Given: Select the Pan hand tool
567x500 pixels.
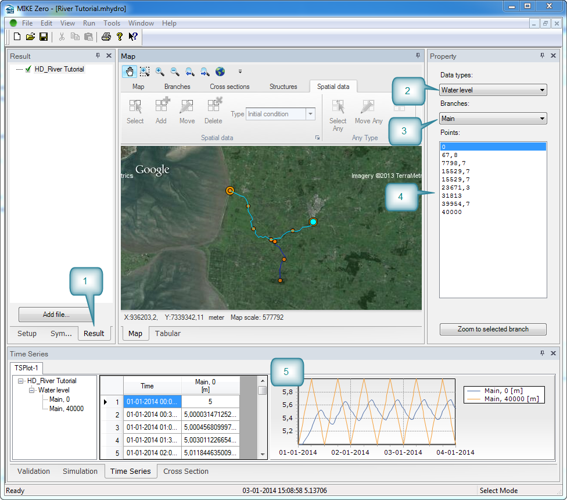Looking at the screenshot, I should [x=130, y=72].
